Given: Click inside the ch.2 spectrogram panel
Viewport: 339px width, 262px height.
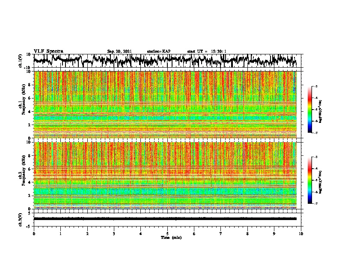Looking at the screenshot, I should tap(165, 176).
